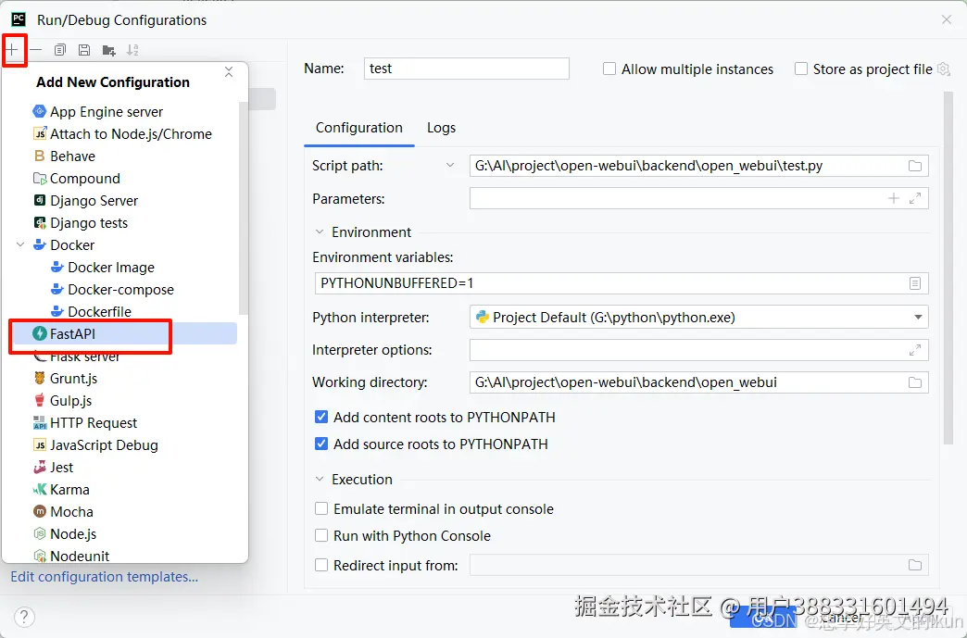Screen dimensions: 967x638
Task: Enable Redirect input from checkbox
Action: (321, 565)
